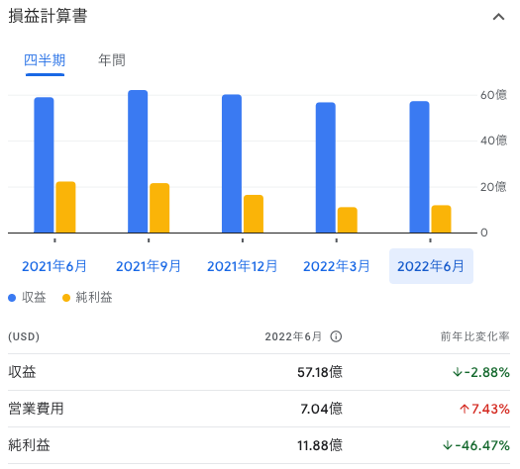Image resolution: width=520 pixels, height=469 pixels.
Task: Click the yellow net income bar for 2021年6月
Action: (65, 207)
